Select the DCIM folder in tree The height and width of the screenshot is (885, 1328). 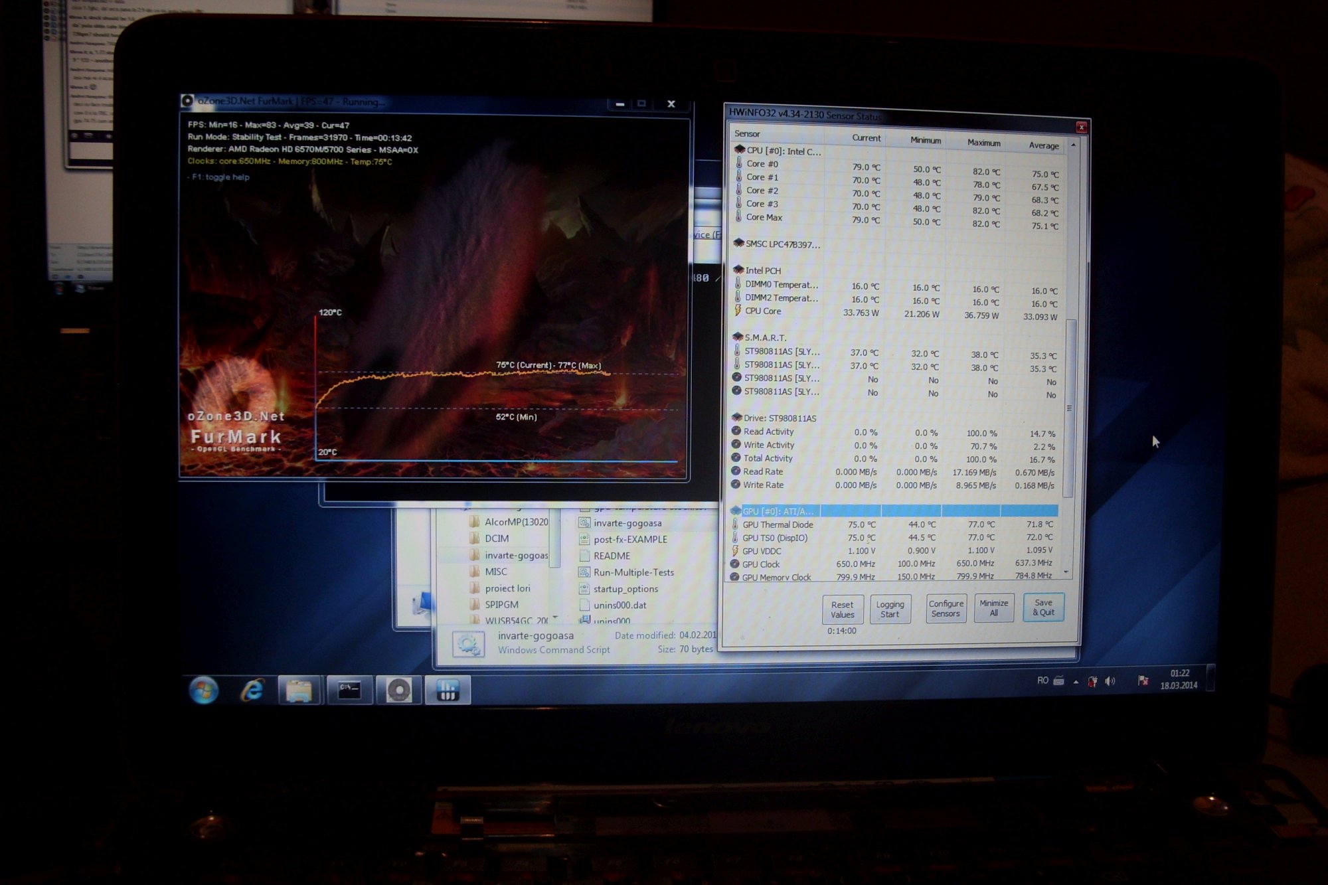[x=497, y=538]
